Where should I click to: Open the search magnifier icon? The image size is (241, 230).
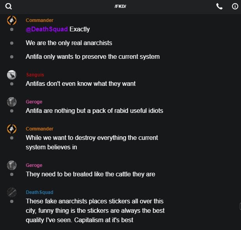[x=8, y=6]
